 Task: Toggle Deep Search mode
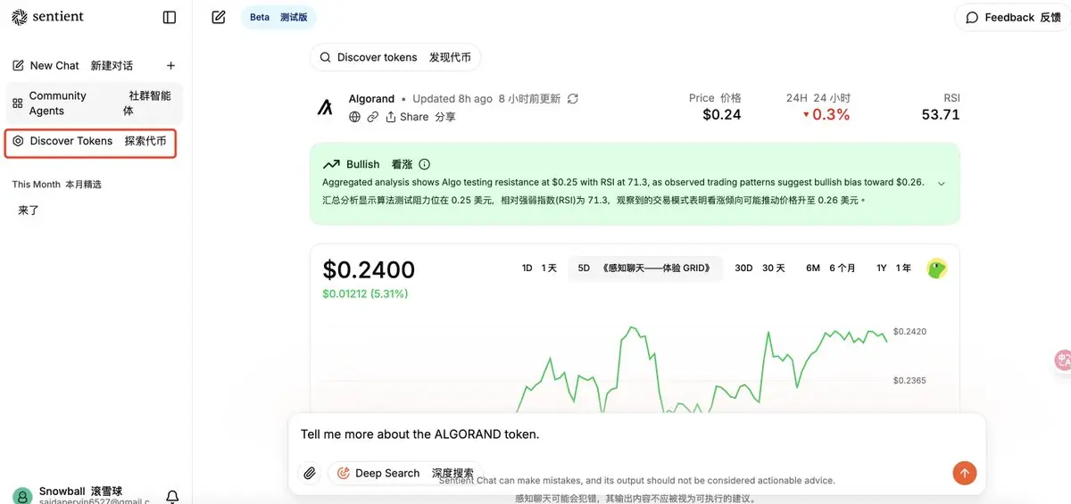(x=406, y=473)
